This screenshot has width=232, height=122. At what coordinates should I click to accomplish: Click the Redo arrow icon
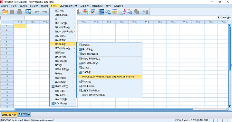(44, 12)
